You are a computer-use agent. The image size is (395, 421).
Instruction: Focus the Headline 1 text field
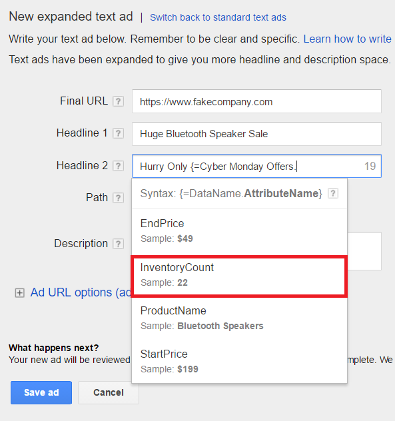point(256,134)
